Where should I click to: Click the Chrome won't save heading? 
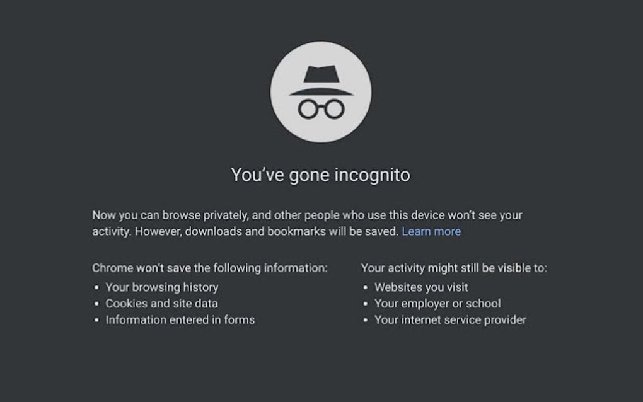click(209, 268)
